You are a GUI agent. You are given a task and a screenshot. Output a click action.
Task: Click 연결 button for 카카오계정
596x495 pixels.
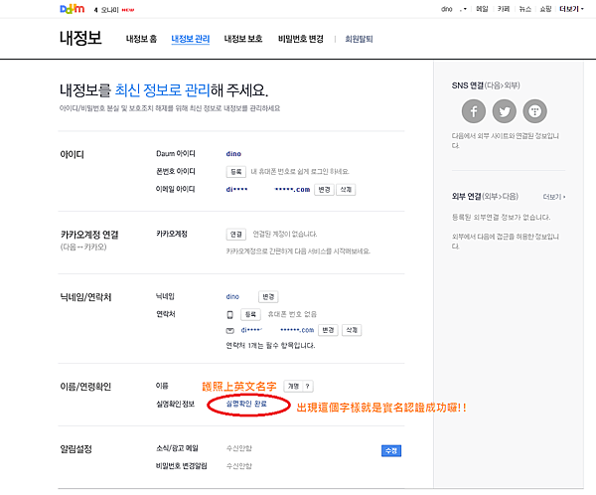click(x=236, y=235)
